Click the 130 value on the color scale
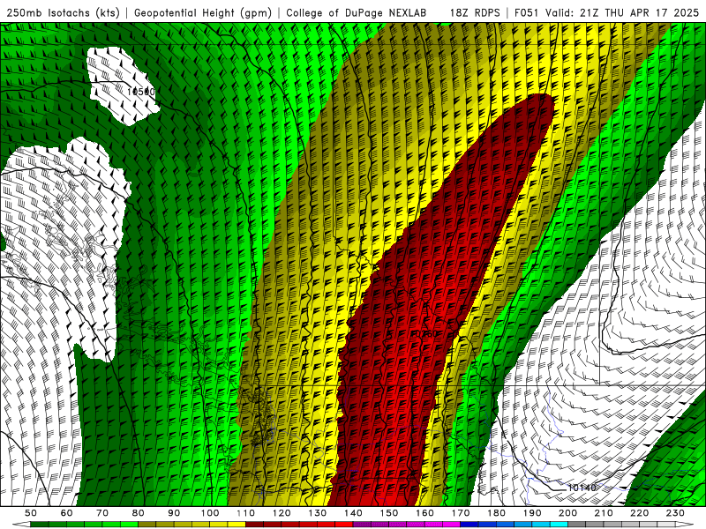Viewport: 706px width, 529px height. pyautogui.click(x=318, y=513)
